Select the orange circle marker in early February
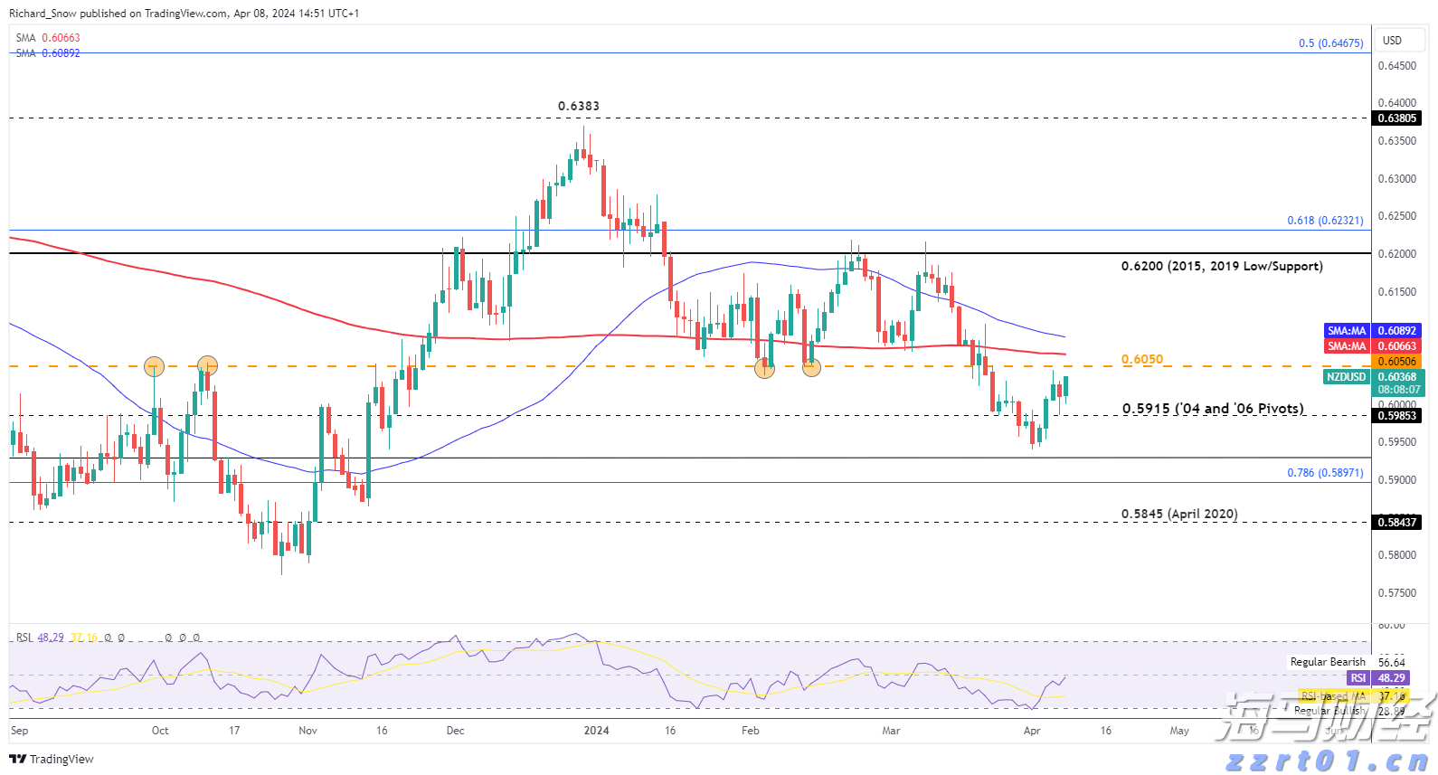 pos(764,368)
